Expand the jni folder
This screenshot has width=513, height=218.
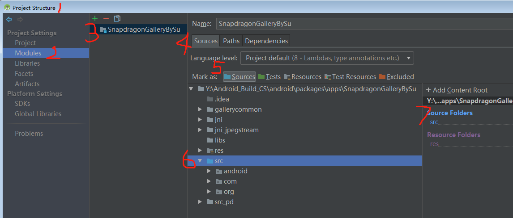(x=200, y=120)
